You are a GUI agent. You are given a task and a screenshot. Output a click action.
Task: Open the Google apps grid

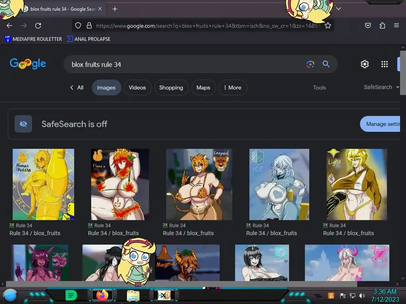click(385, 64)
